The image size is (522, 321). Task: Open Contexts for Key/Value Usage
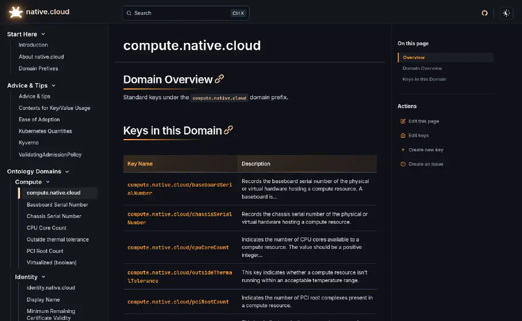pos(54,108)
